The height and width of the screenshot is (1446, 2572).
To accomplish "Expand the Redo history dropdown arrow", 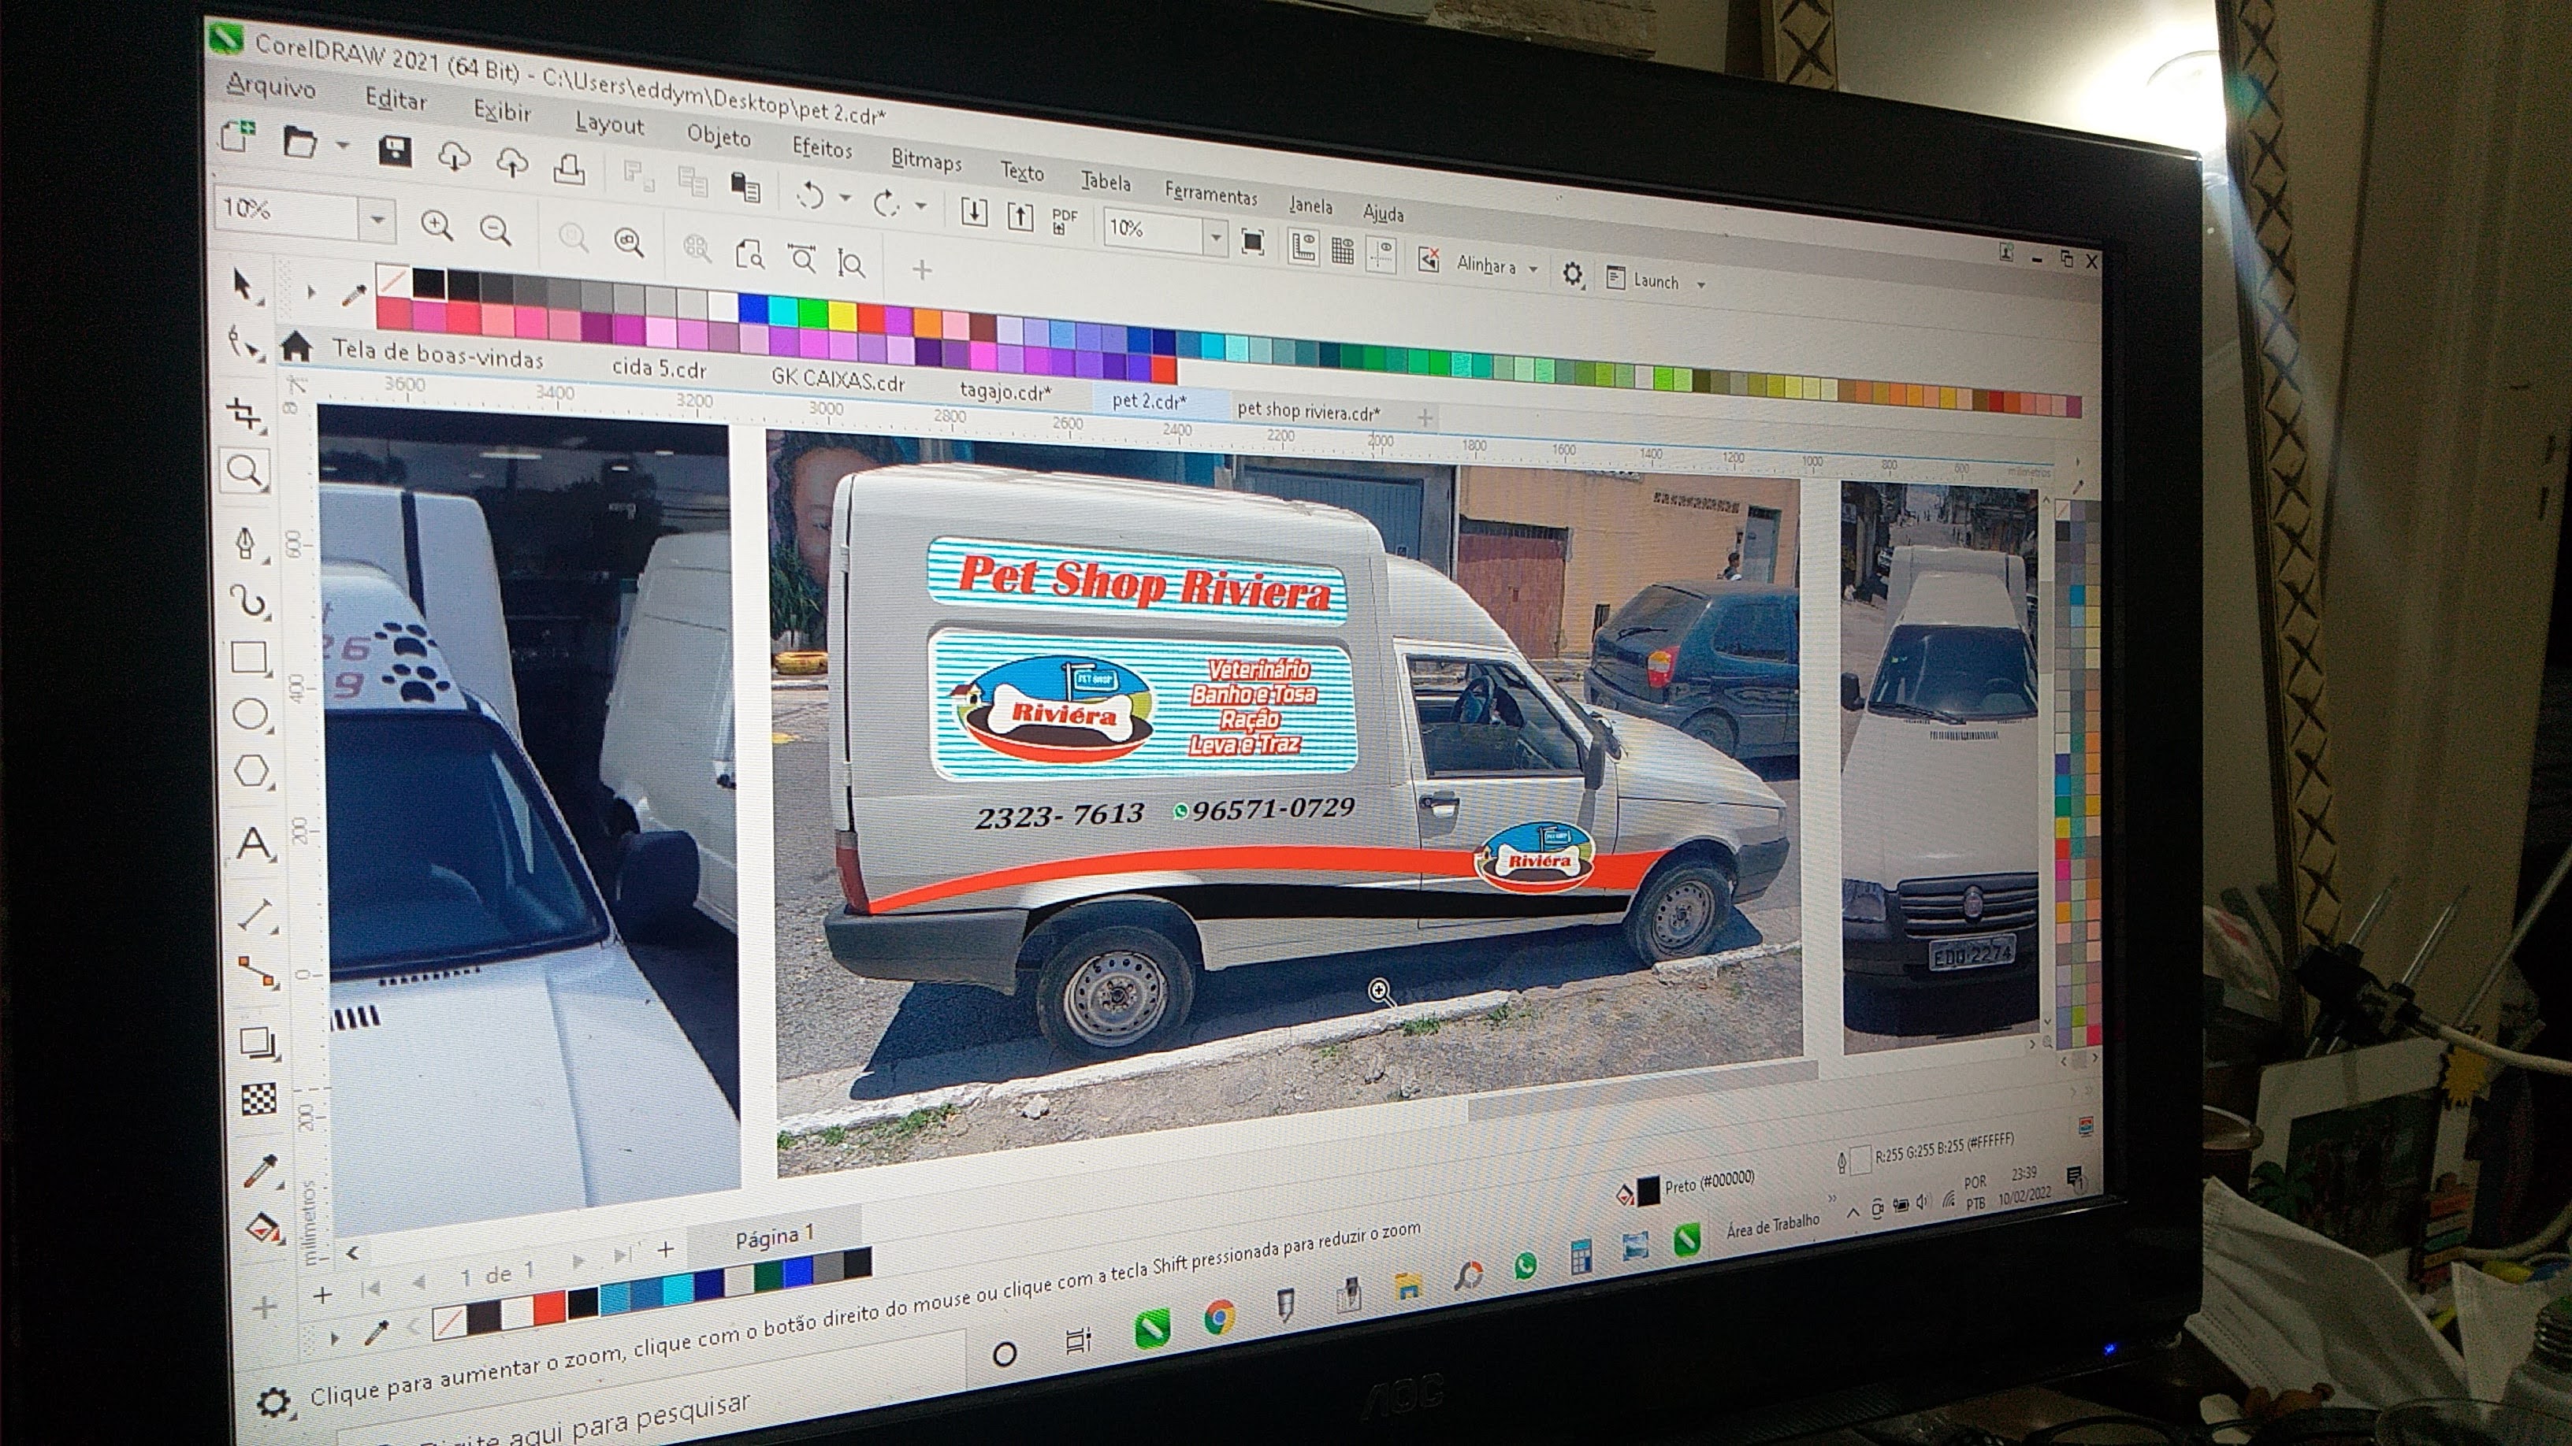I will pos(920,206).
